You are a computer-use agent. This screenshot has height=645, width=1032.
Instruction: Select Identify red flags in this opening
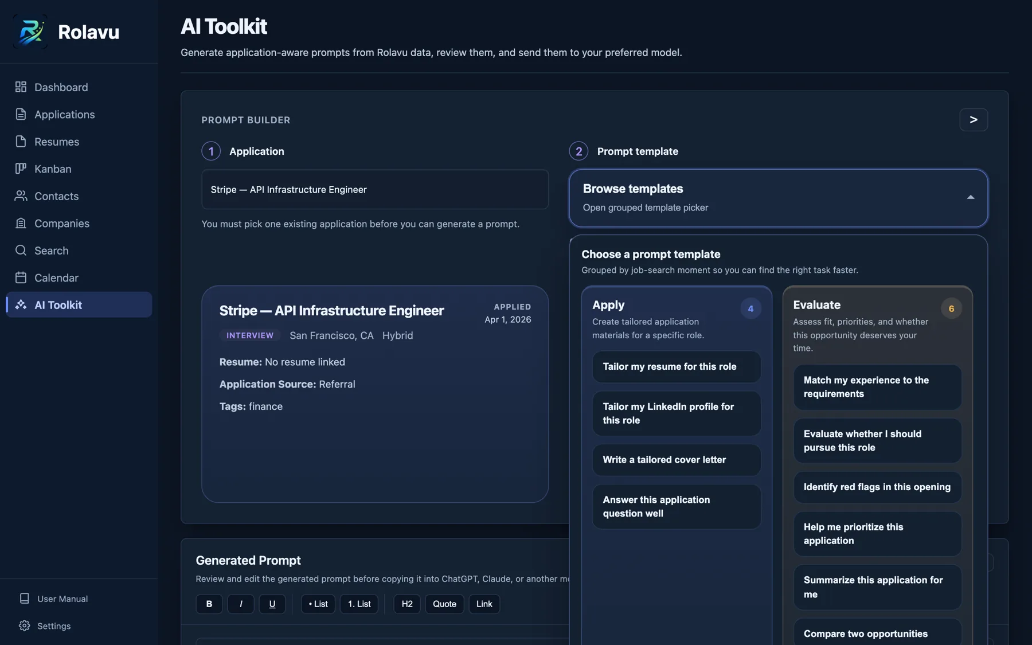877,487
